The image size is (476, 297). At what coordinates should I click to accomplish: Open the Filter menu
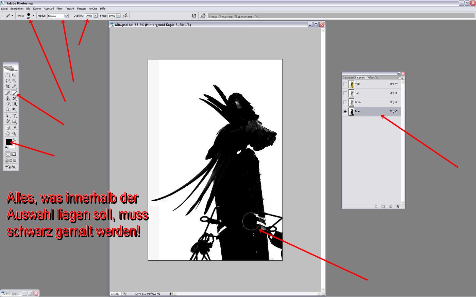[x=60, y=8]
